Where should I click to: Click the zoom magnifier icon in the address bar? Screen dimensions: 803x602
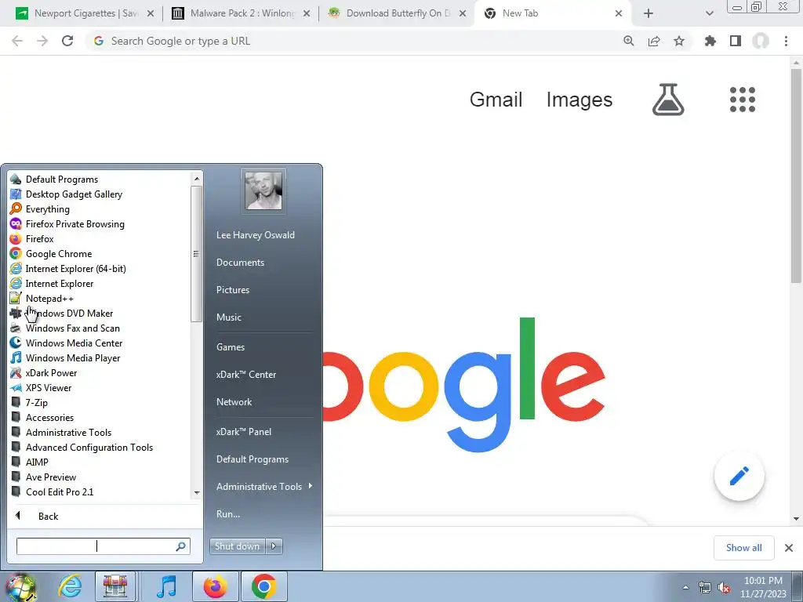point(629,41)
